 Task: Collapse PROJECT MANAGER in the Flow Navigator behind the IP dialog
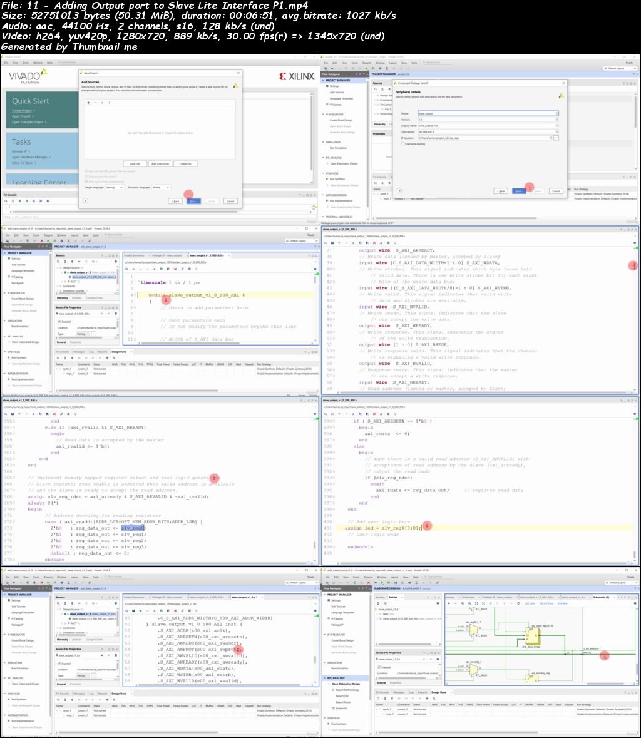pyautogui.click(x=324, y=81)
